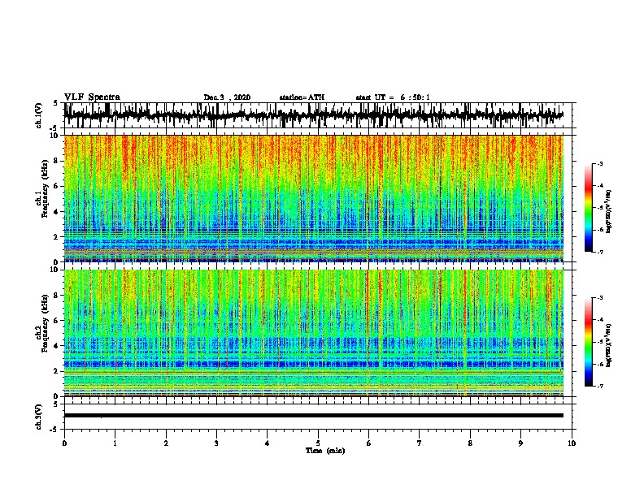644x497 pixels.
Task: Click the log(PSD) units label beside ch.2 color bar
Action: click(x=609, y=346)
